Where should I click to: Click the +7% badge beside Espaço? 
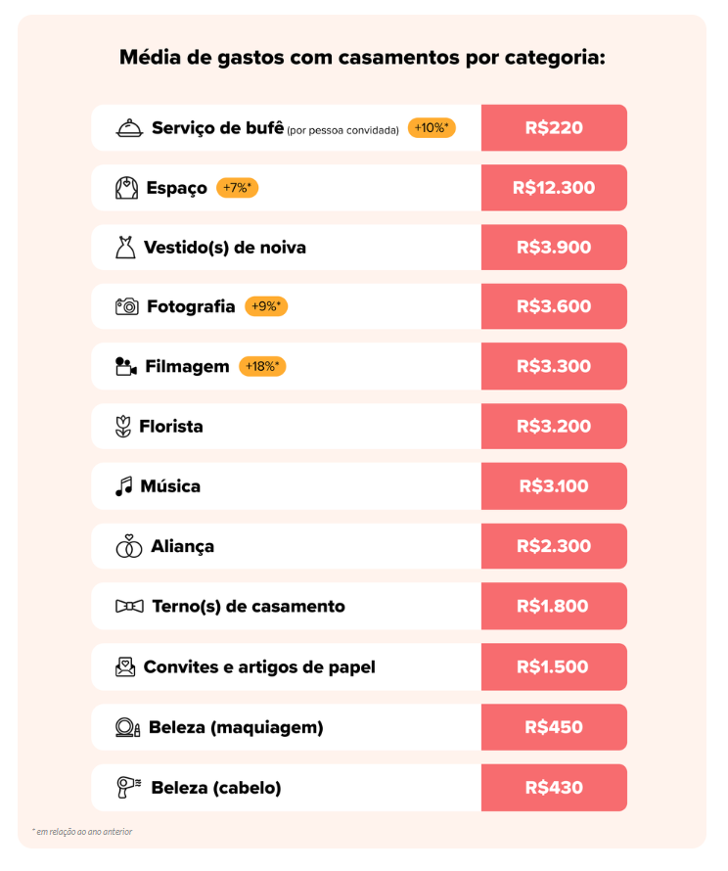tap(237, 188)
